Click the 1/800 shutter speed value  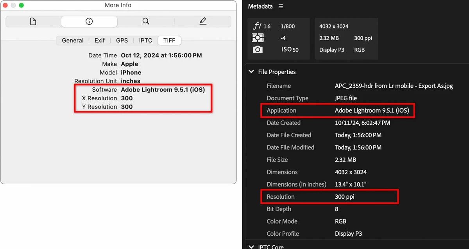pyautogui.click(x=288, y=27)
